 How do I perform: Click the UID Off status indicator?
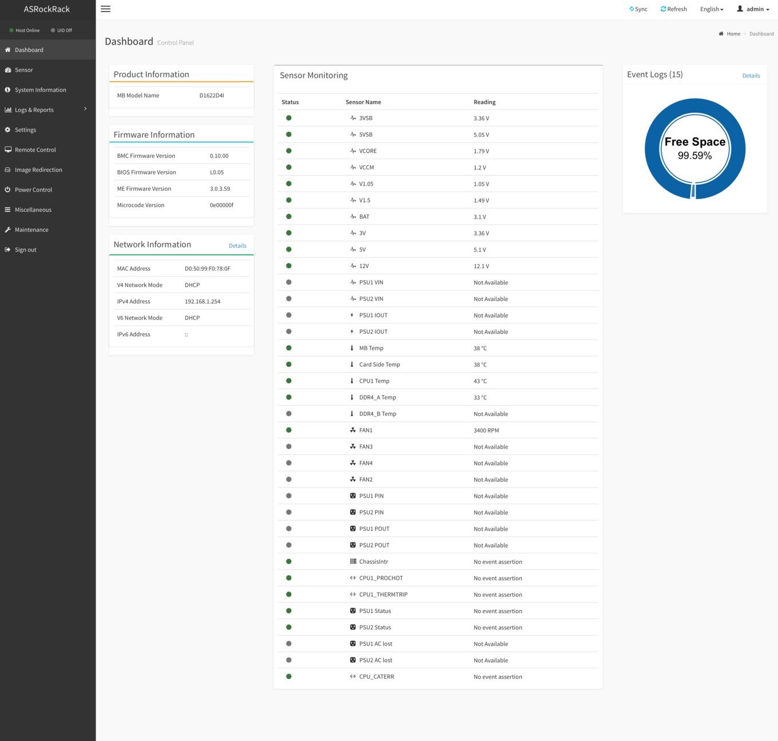point(61,30)
